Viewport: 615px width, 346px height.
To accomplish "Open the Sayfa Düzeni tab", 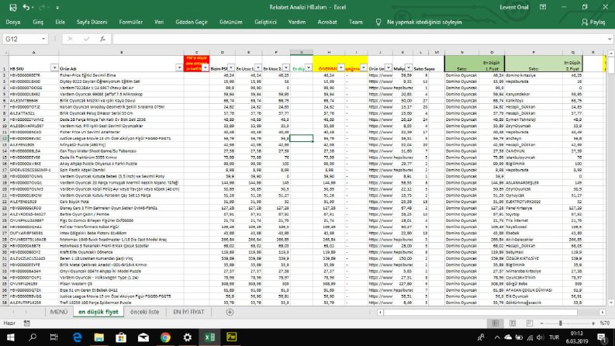I will [92, 22].
